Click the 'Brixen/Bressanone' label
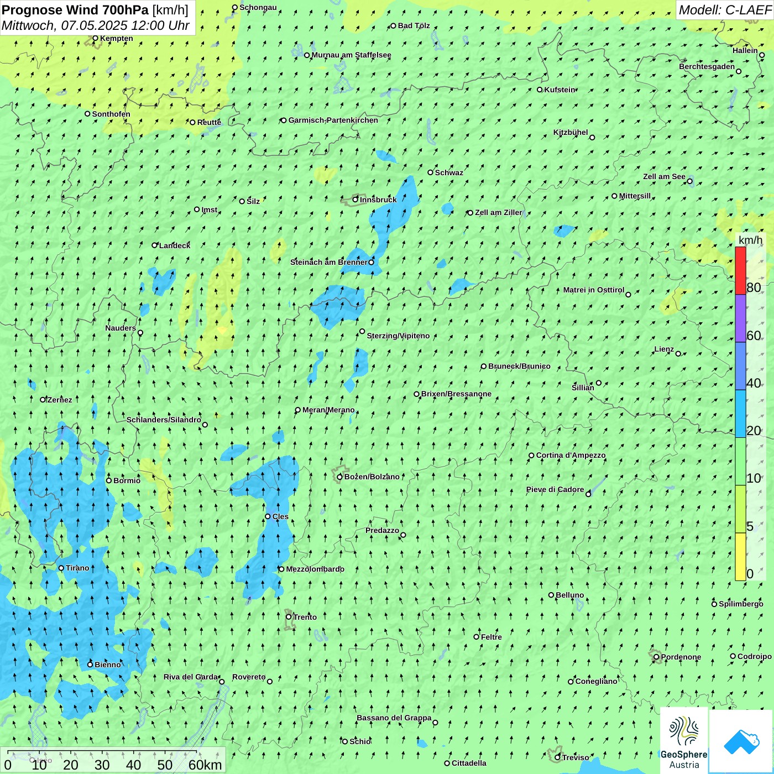The width and height of the screenshot is (774, 774). [456, 394]
